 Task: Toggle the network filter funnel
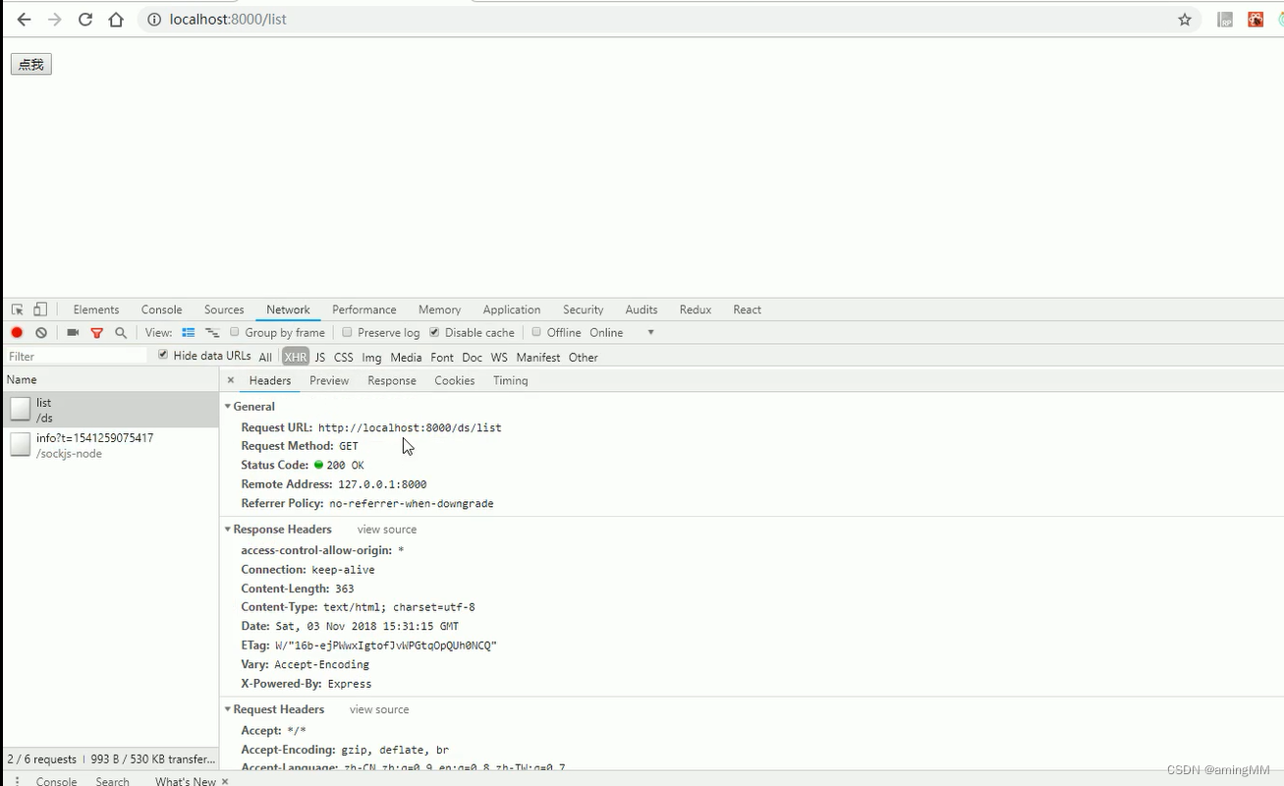[96, 333]
